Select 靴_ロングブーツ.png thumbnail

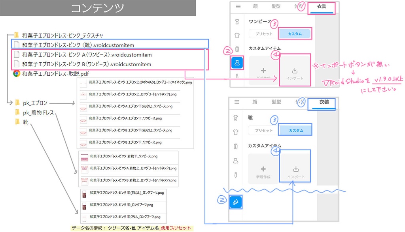(84, 206)
